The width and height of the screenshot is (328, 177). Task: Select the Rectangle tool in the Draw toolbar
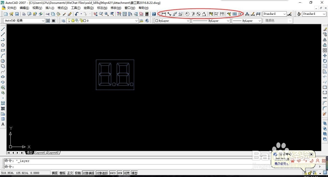point(3,50)
